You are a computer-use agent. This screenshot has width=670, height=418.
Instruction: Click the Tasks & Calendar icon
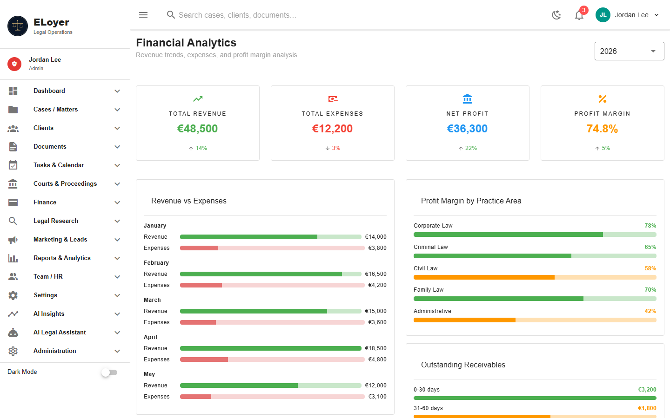(13, 165)
